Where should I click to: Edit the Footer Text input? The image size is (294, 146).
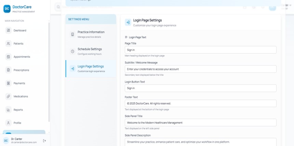click(200, 103)
